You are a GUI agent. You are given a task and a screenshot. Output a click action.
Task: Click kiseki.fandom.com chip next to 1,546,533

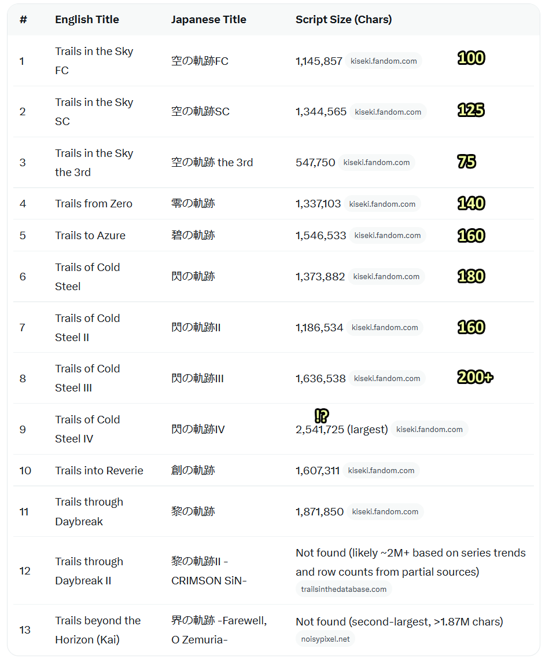[x=388, y=236]
